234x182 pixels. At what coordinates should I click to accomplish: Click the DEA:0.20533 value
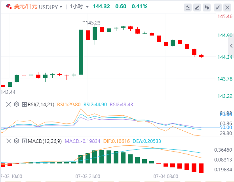coord(147,141)
